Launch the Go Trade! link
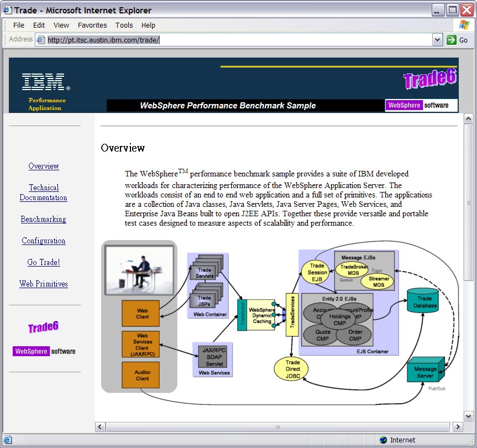The height and width of the screenshot is (448, 477). coord(44,262)
